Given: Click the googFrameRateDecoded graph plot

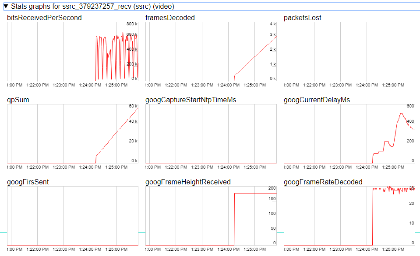Looking at the screenshot, I should click(349, 216).
